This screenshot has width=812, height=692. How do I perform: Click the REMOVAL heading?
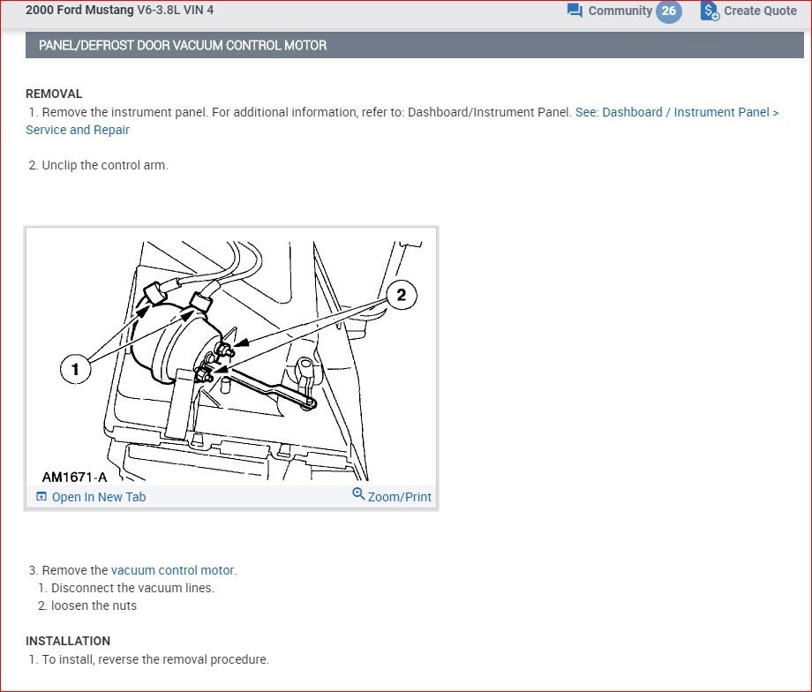54,94
